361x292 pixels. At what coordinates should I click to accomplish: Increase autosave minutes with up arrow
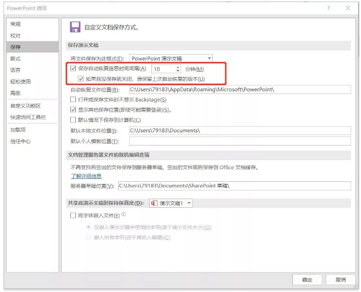178,67
